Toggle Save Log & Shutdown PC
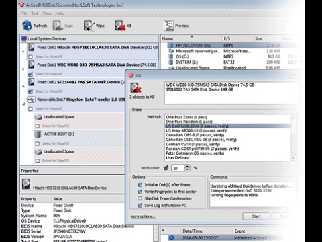This screenshot has width=322, height=242. [140, 205]
